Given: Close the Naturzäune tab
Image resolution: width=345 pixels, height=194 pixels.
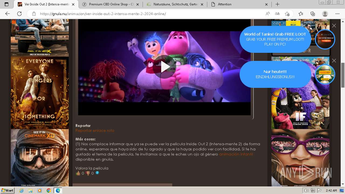Looking at the screenshot, I should click(x=202, y=4).
